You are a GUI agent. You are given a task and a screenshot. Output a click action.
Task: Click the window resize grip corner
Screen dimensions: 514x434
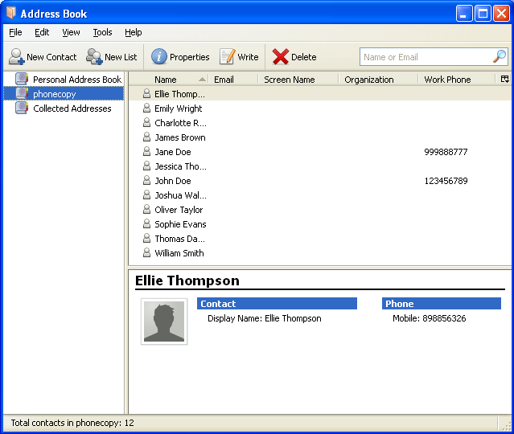507,425
